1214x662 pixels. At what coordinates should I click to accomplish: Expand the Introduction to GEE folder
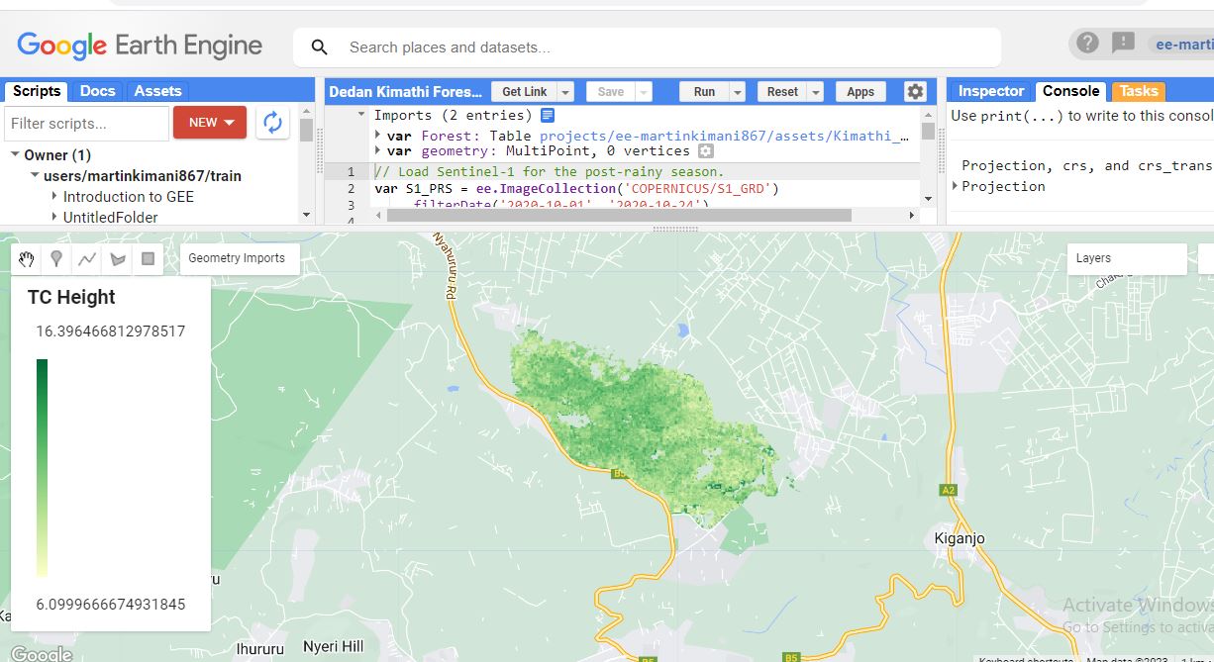[x=55, y=197]
